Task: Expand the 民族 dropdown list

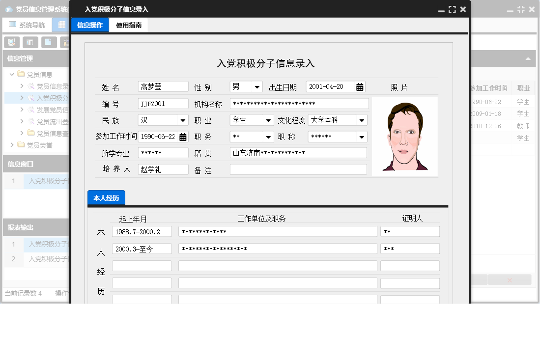Action: [183, 120]
